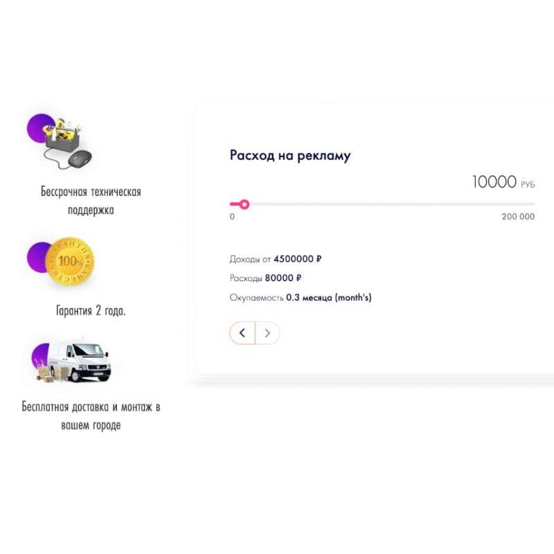Click the computer mouse in the toolbox image
The width and height of the screenshot is (554, 554).
tap(80, 160)
